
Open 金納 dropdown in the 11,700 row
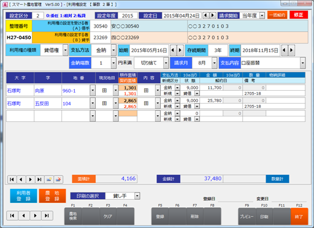point(177,88)
